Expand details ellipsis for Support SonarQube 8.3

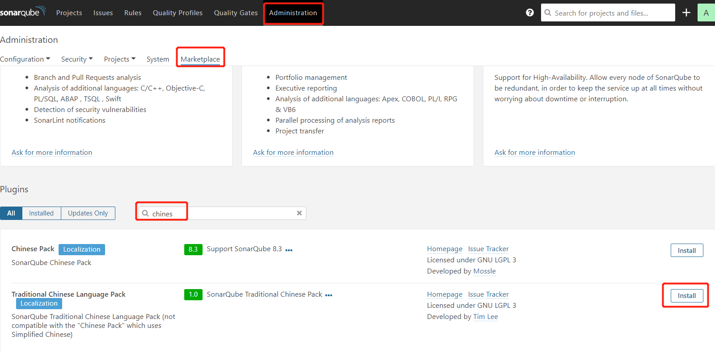point(289,250)
